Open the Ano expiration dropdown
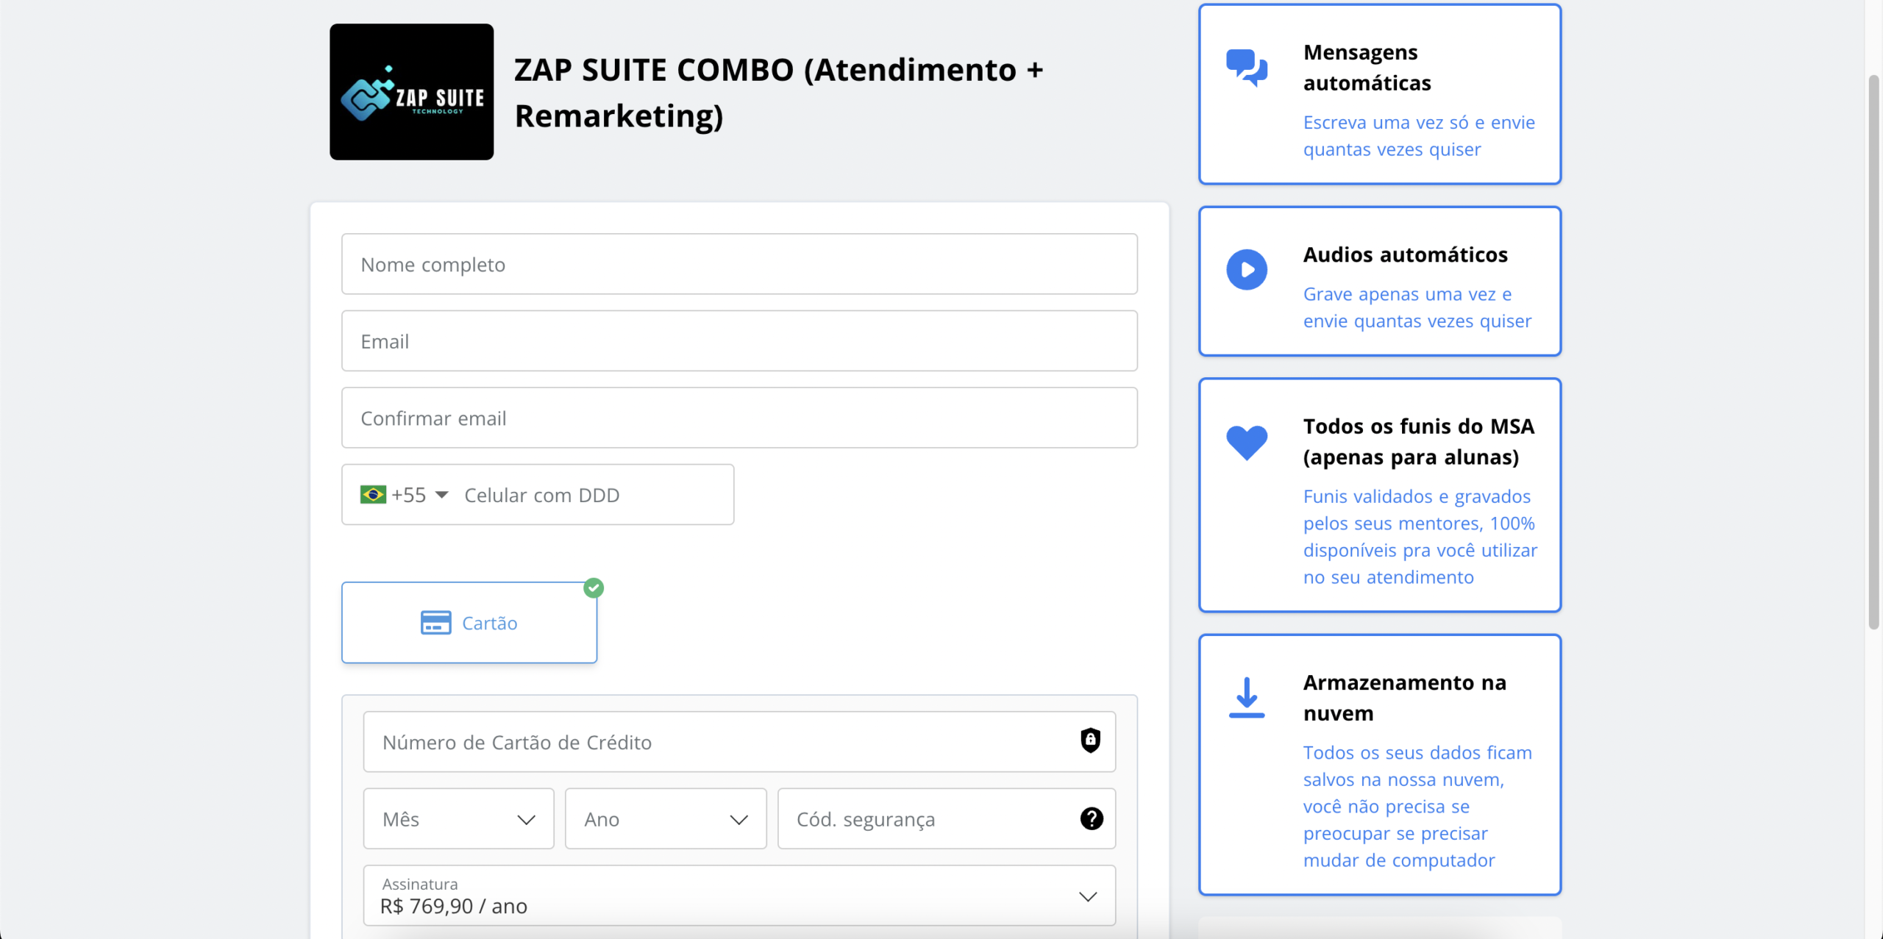 (666, 819)
